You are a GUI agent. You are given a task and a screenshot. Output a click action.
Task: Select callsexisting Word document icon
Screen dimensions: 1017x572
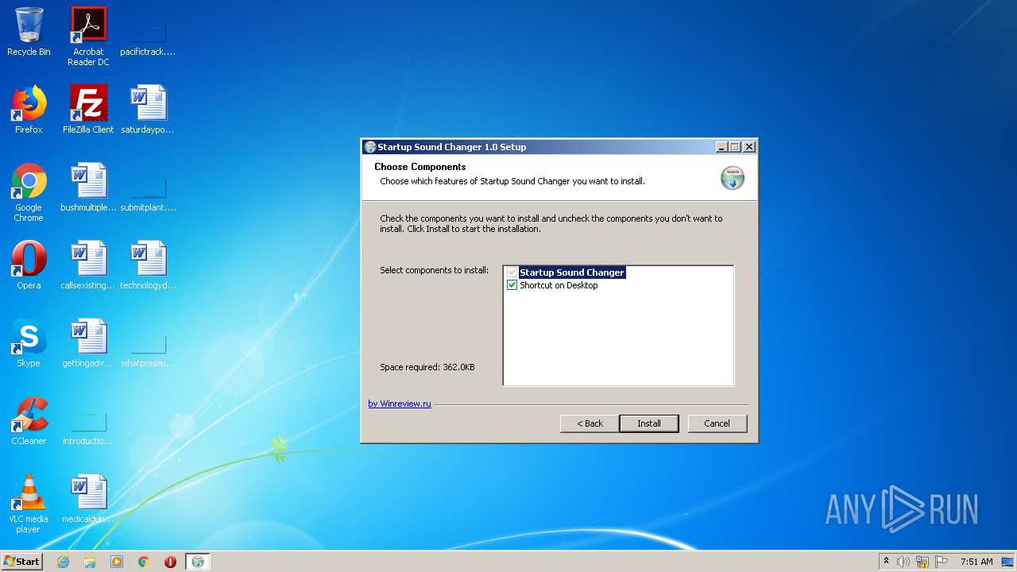(x=88, y=265)
